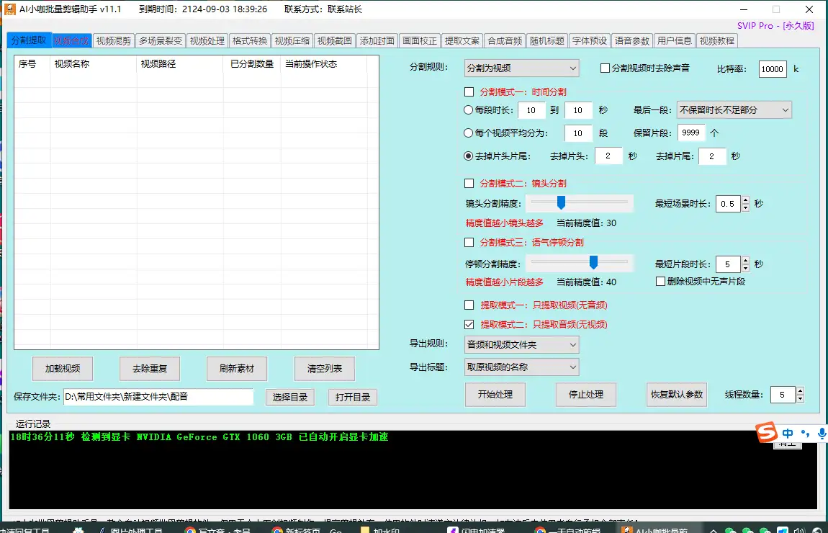
Task: Uncheck 提取模式二: 只提取音频(无视频)
Action: click(x=469, y=325)
